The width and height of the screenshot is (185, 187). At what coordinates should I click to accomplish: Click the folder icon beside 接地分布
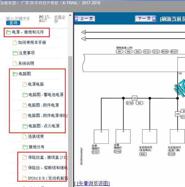pos(25,147)
